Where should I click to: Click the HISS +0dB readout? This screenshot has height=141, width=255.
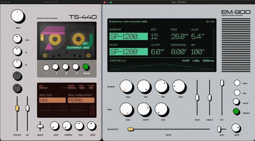coord(81,87)
